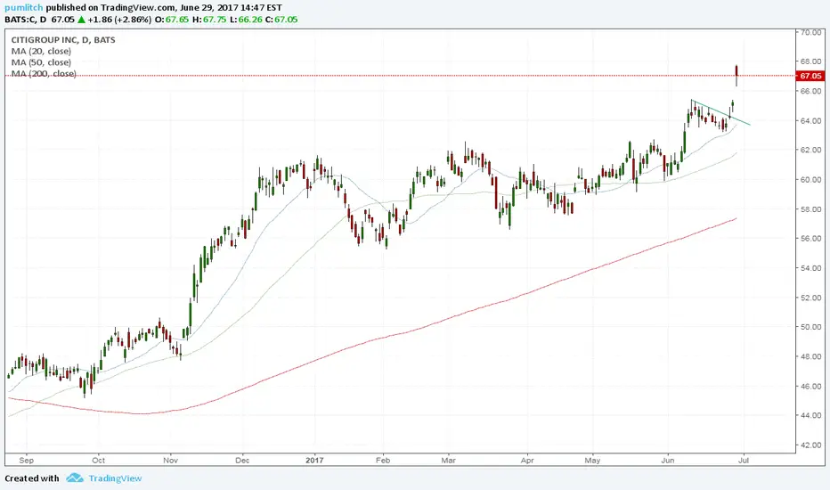
Task: Open the TradingView link in the footer
Action: [115, 478]
